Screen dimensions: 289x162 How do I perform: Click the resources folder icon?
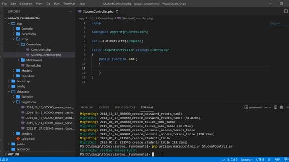pos(14,149)
